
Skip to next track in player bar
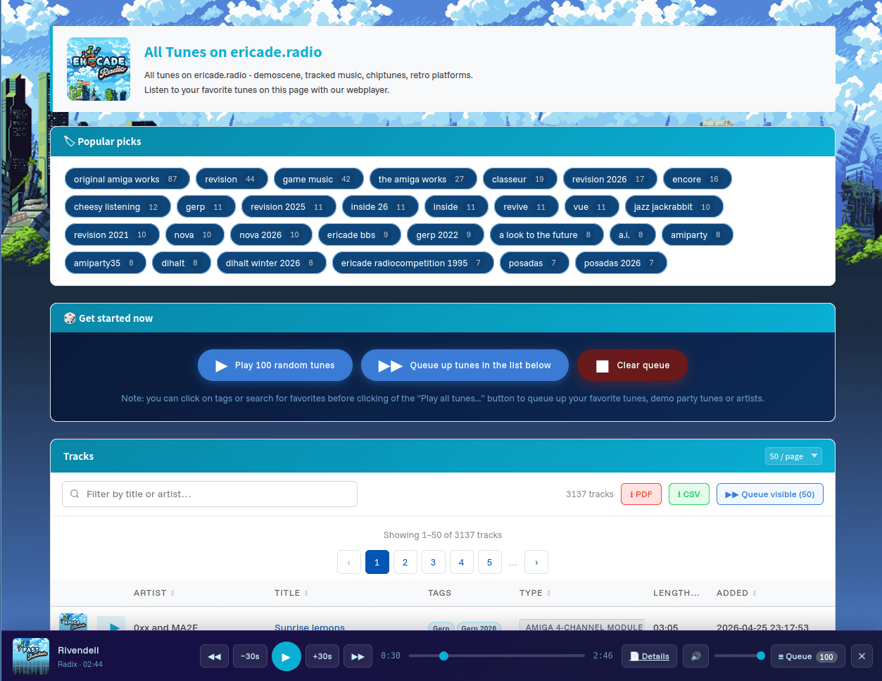coord(358,656)
